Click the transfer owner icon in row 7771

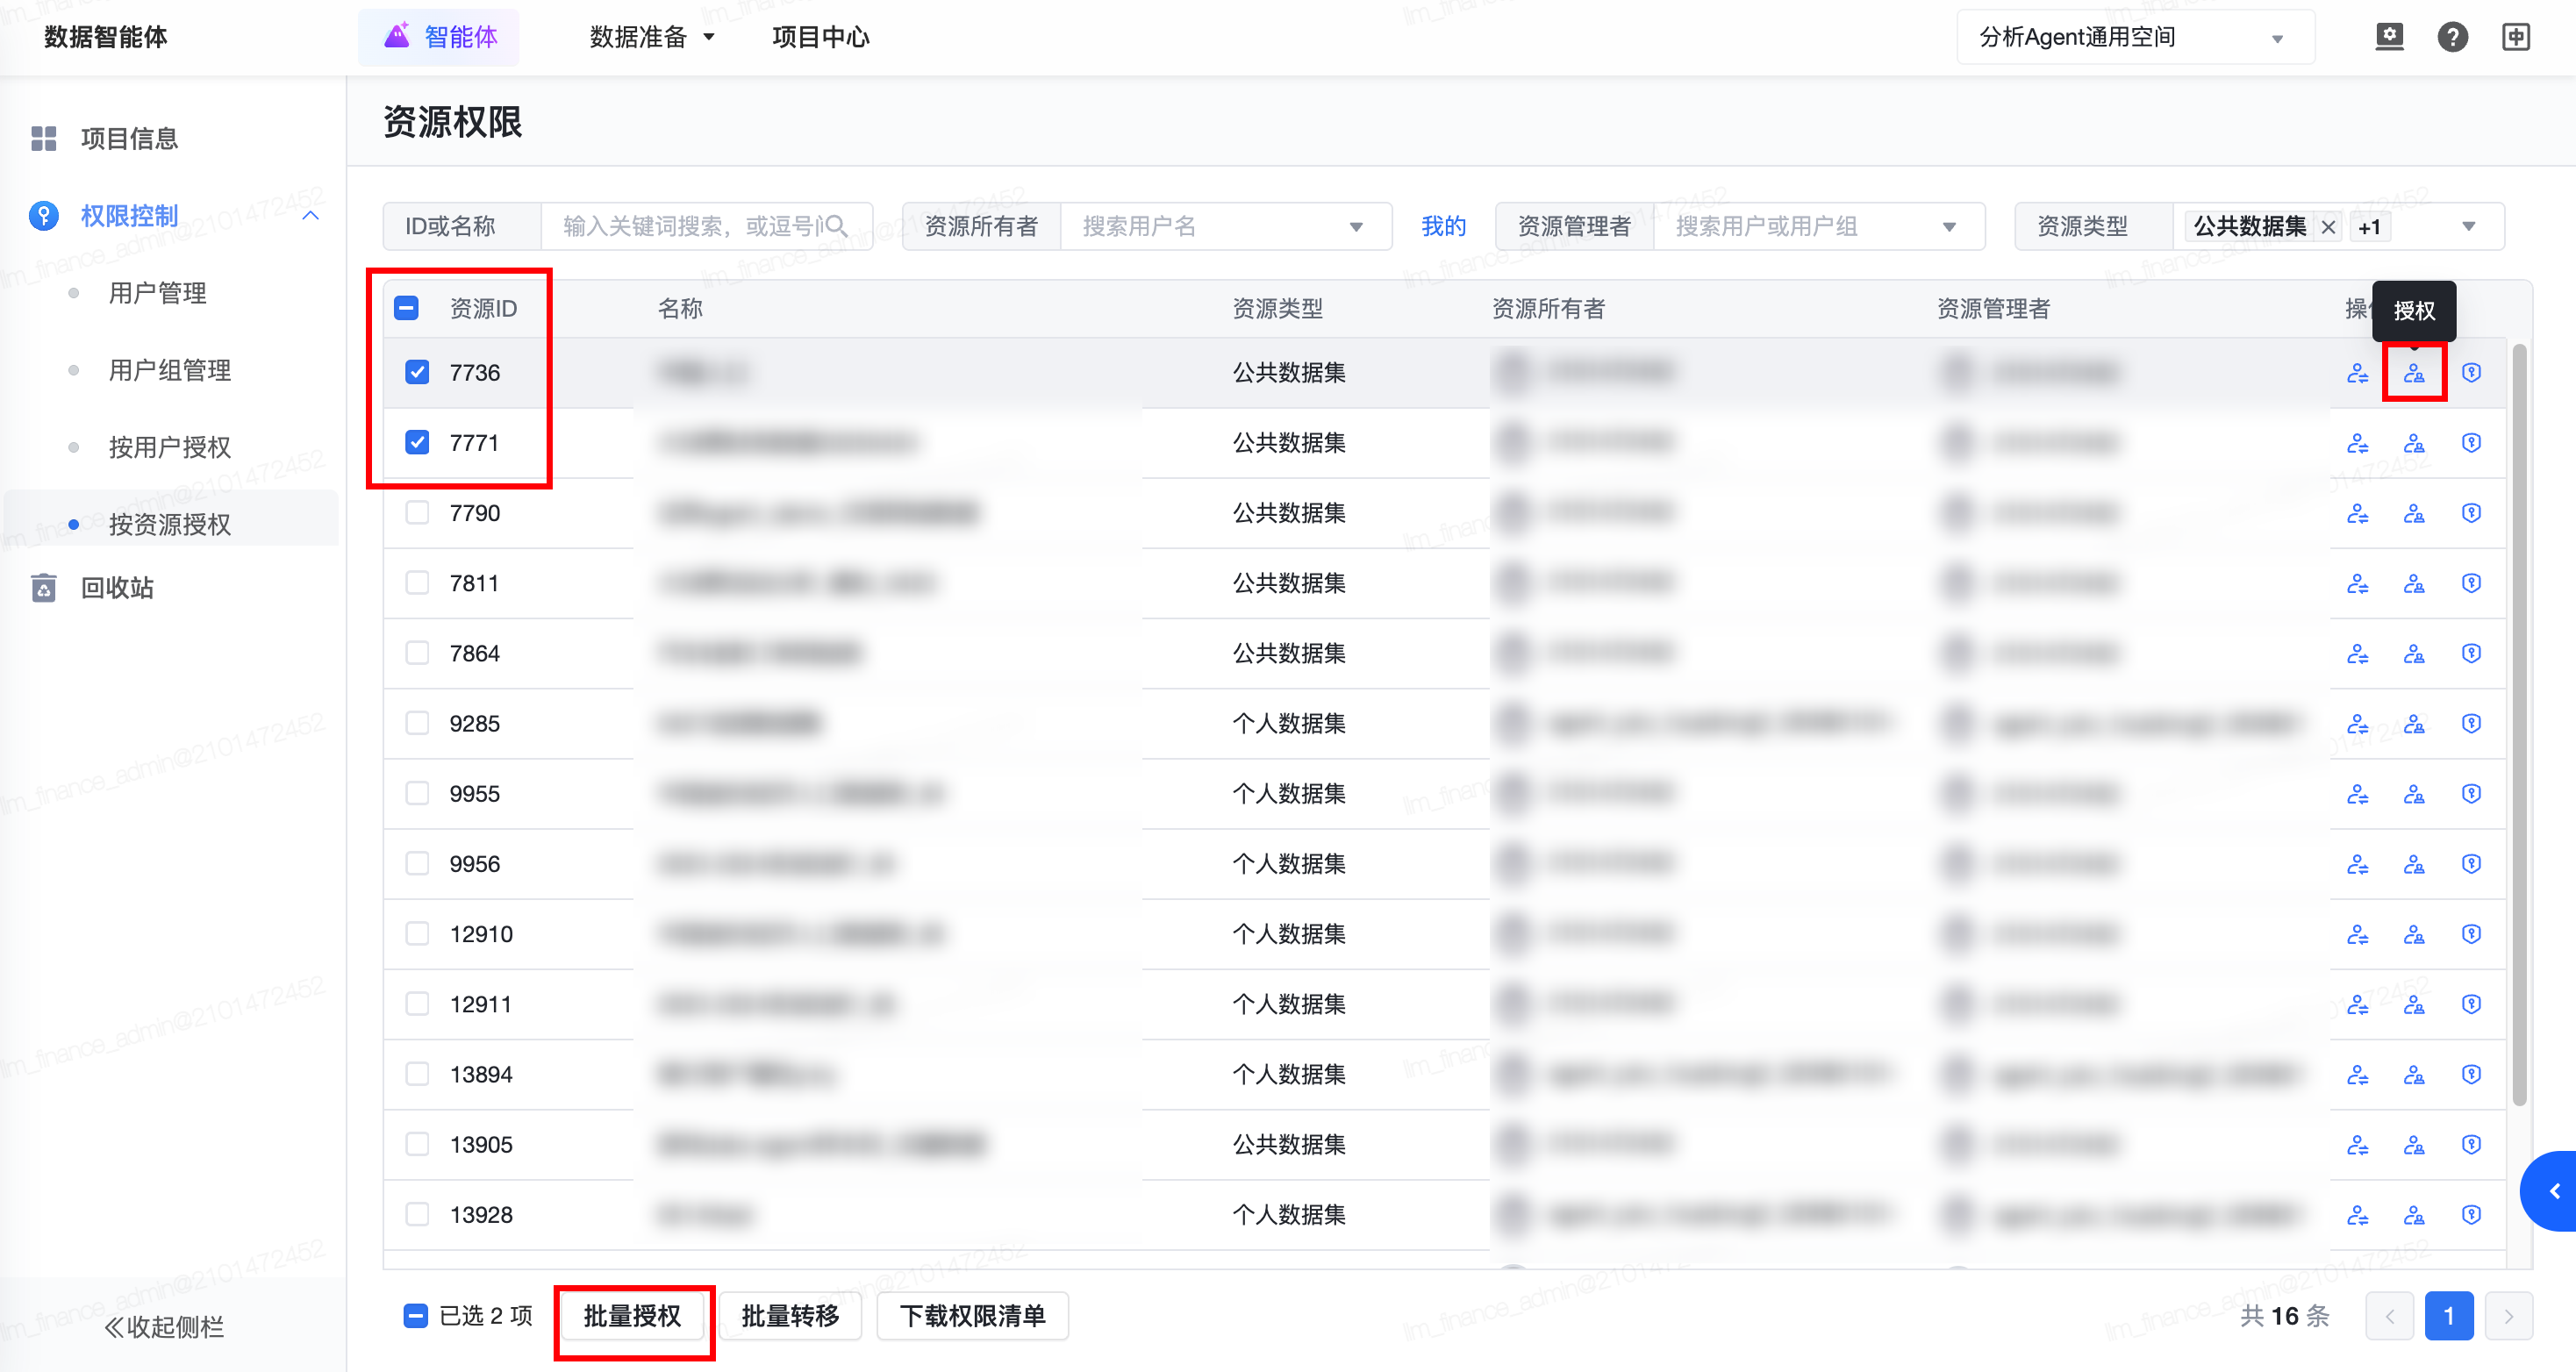(x=2357, y=443)
